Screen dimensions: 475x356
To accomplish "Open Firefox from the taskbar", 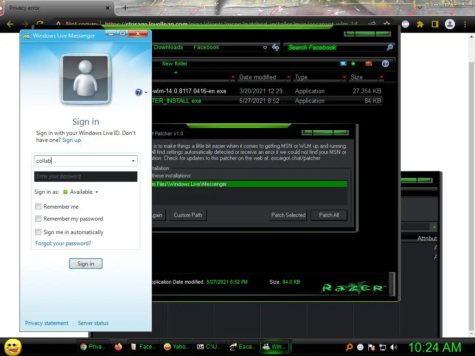I will [x=118, y=347].
